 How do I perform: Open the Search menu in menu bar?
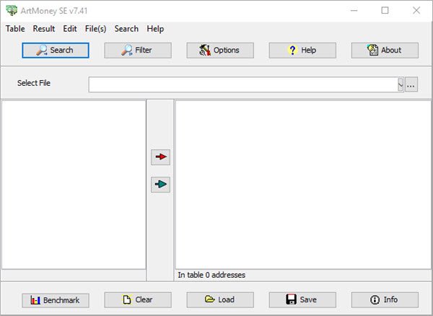[x=126, y=29]
